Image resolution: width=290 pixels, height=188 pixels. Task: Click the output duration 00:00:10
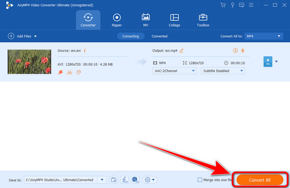click(238, 63)
